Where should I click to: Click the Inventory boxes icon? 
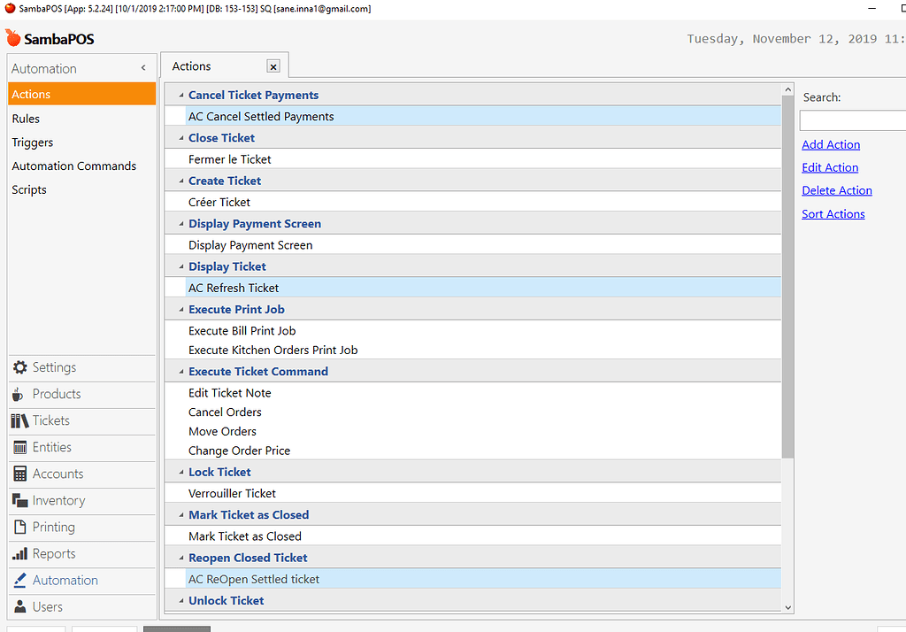[19, 500]
